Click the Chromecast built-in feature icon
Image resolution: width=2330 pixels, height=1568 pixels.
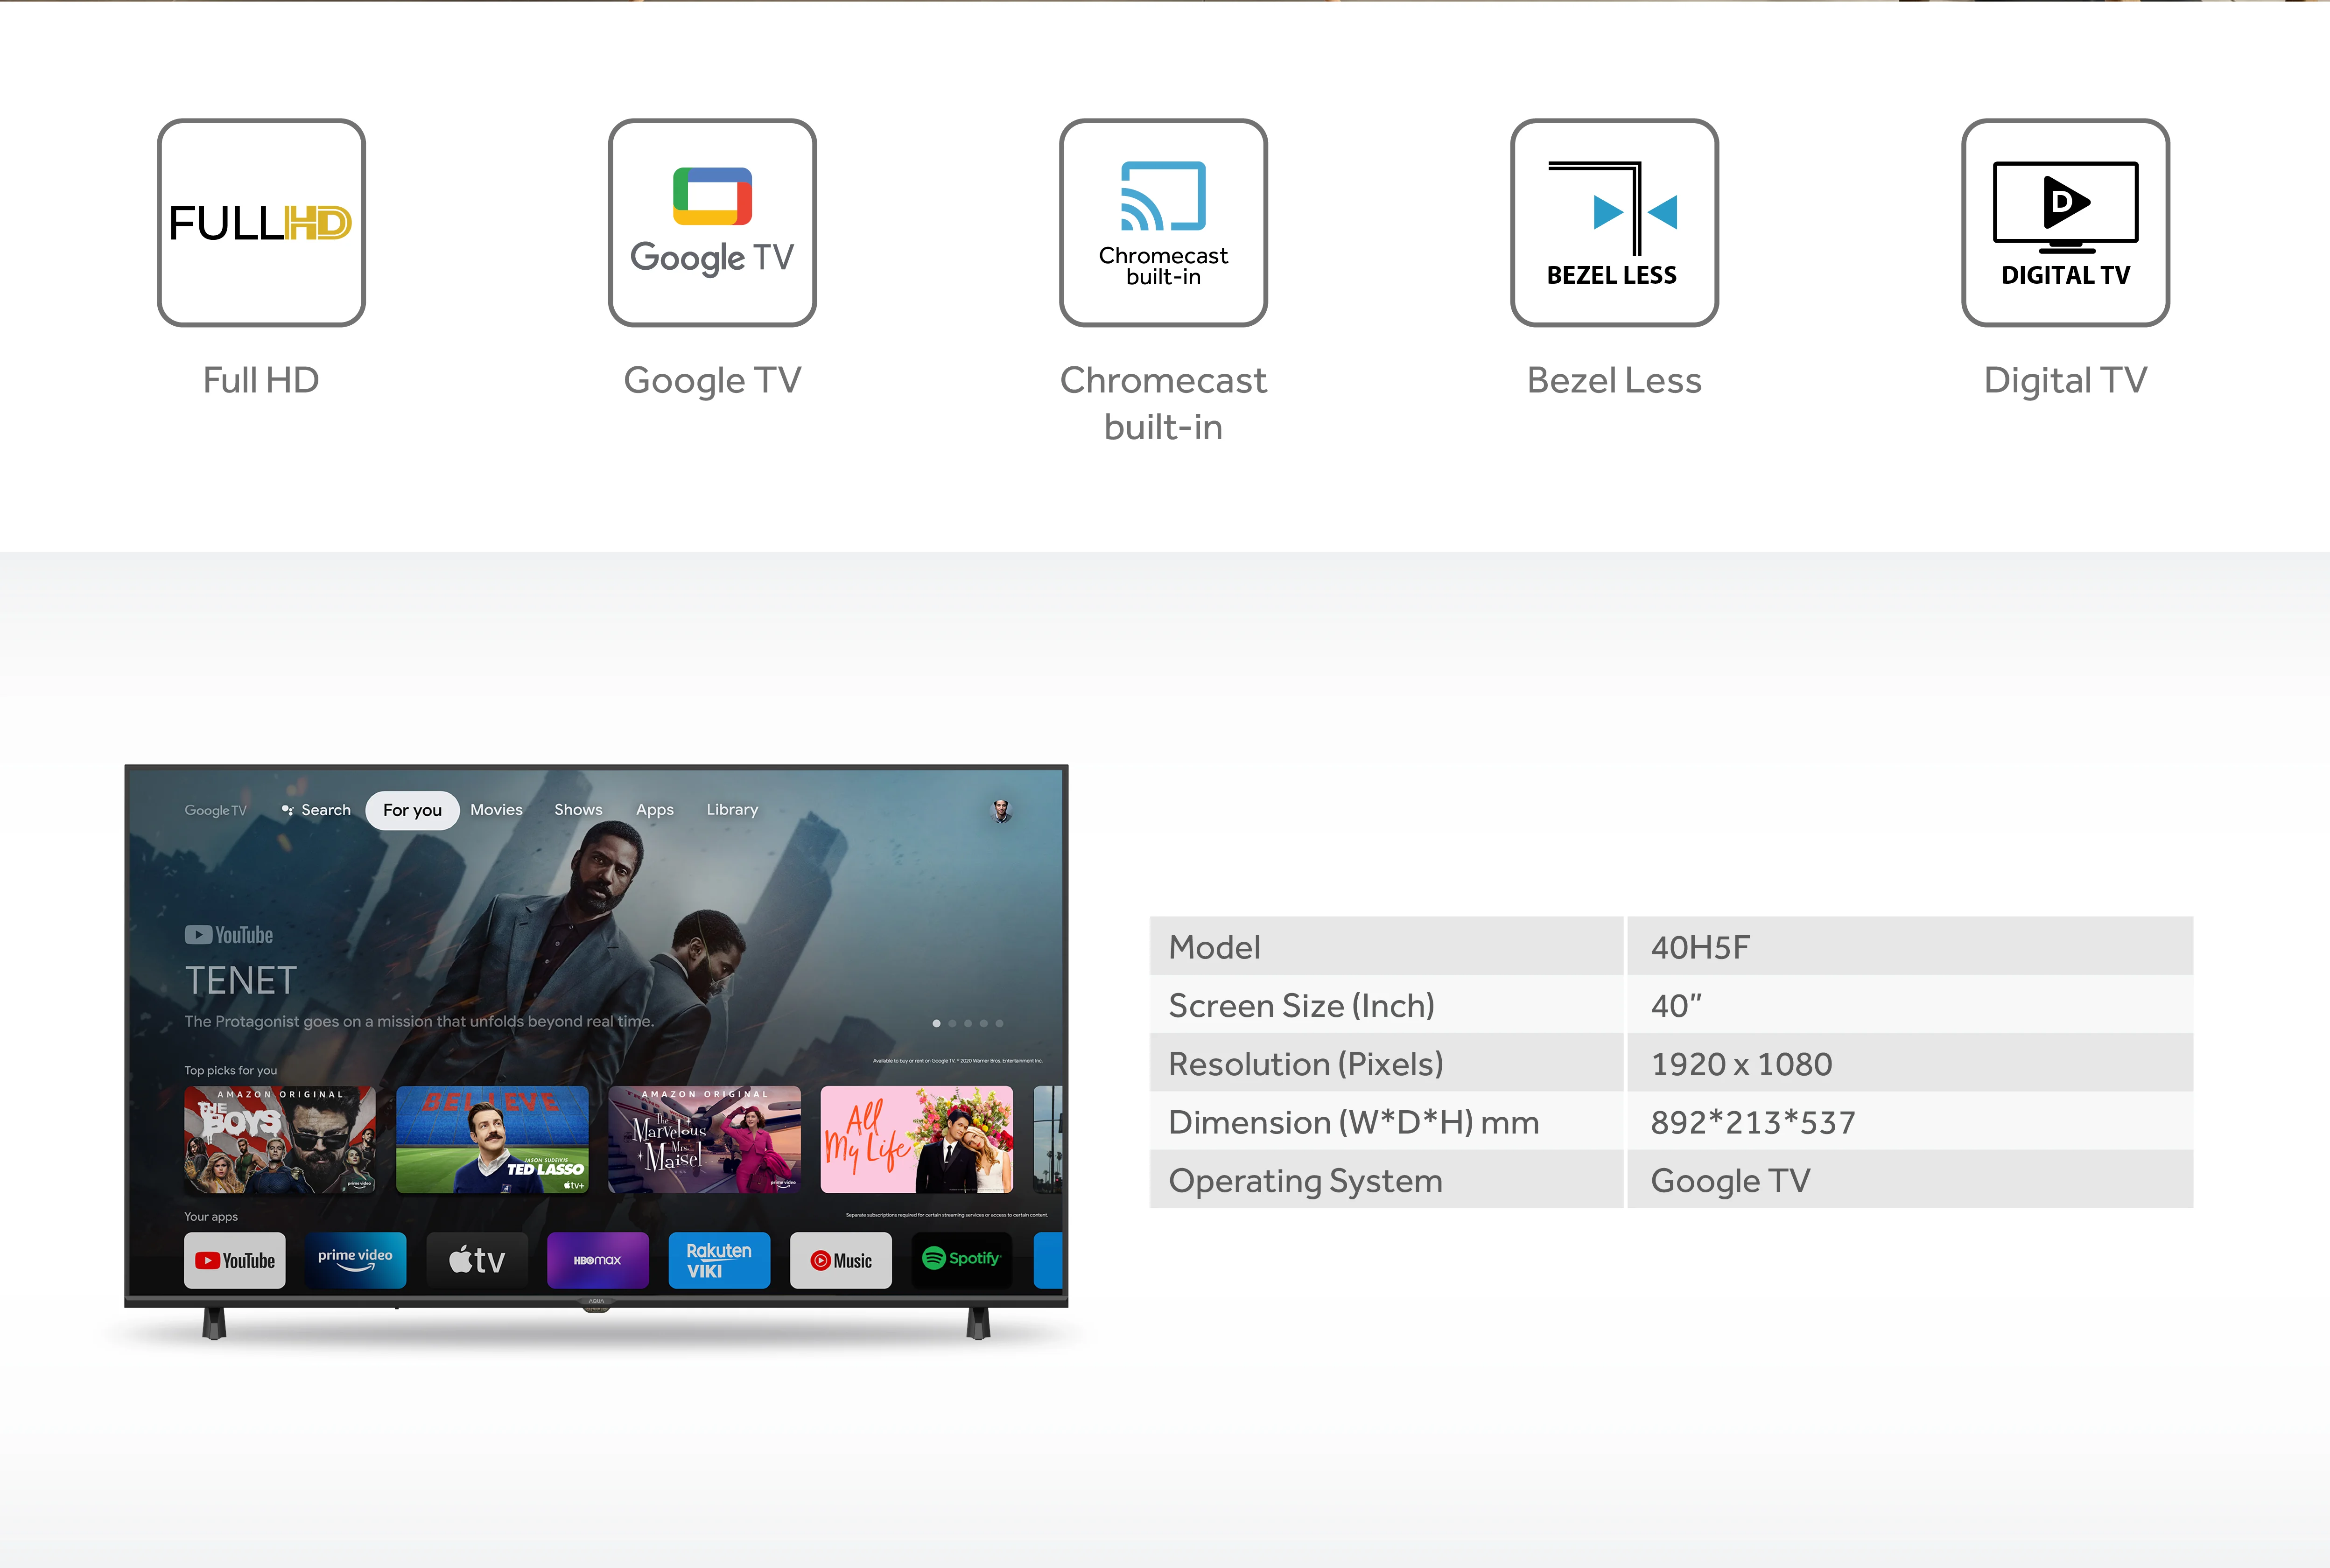tap(1163, 222)
